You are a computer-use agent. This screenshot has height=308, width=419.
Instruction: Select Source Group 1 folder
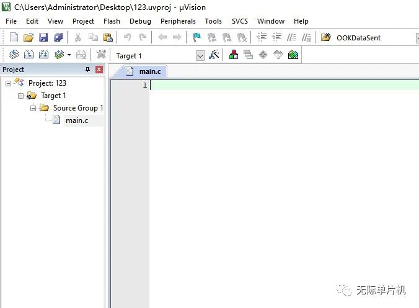click(78, 108)
